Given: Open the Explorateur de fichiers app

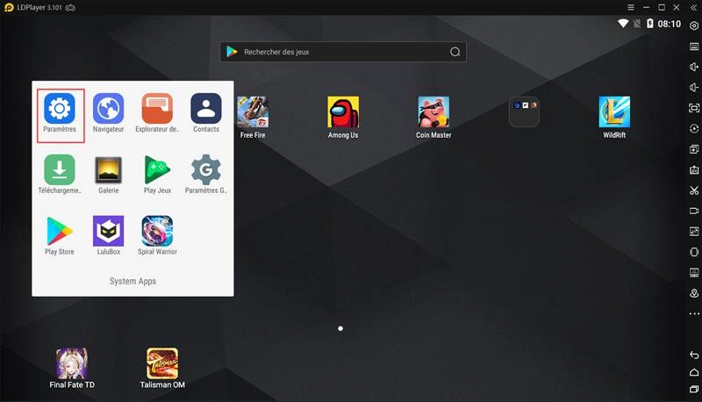Looking at the screenshot, I should [157, 109].
